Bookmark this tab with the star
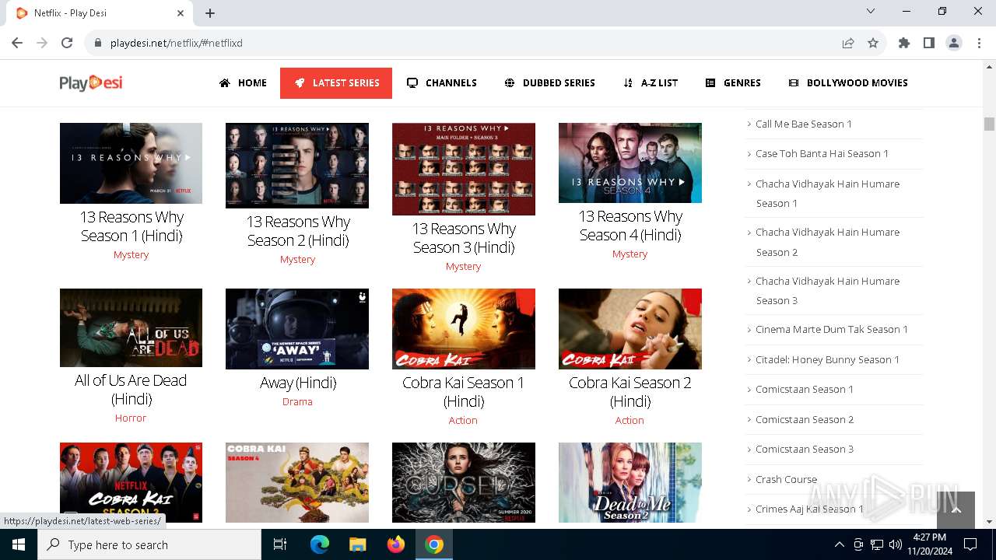Viewport: 996px width, 560px height. tap(873, 43)
